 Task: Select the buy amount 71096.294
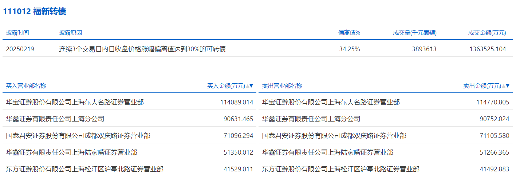click(238, 136)
